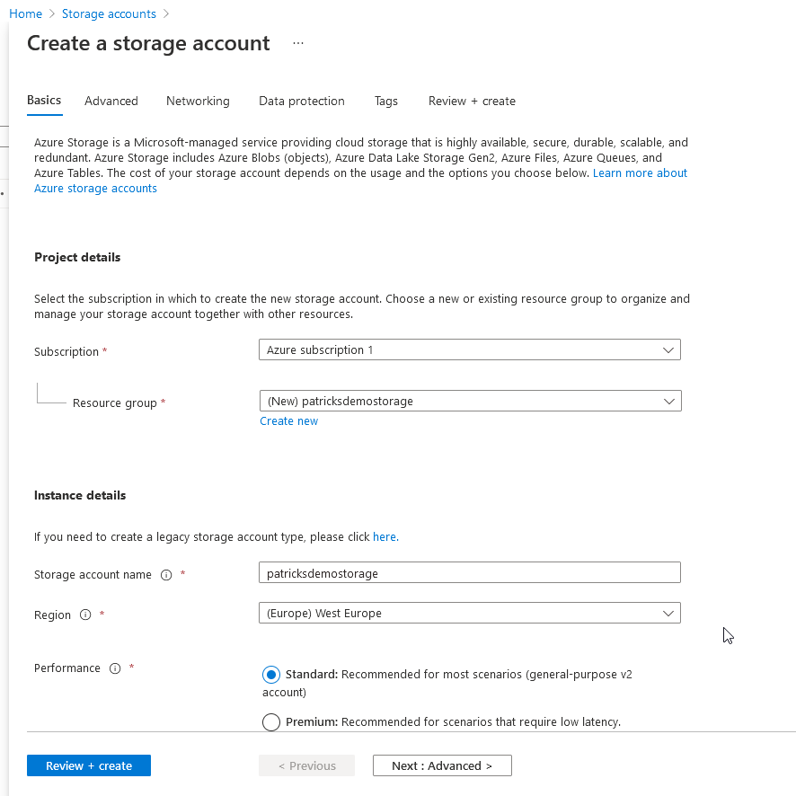The height and width of the screenshot is (796, 796).
Task: Open the Subscription dropdown
Action: pos(470,349)
